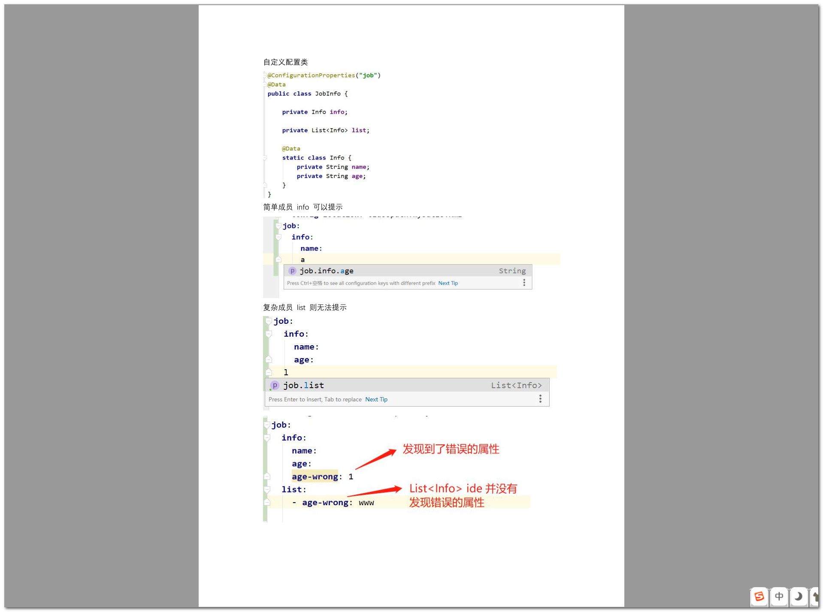Click the purple property icon beside job.list
Image resolution: width=823 pixels, height=612 pixels.
pos(275,386)
